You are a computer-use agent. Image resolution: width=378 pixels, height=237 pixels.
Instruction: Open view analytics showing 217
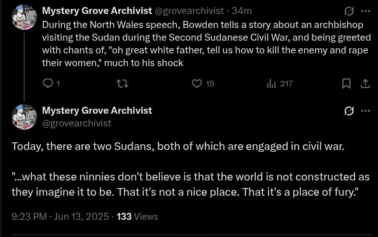coord(279,83)
